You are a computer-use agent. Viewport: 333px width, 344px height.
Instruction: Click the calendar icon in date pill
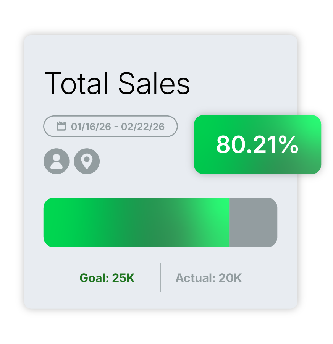(61, 126)
